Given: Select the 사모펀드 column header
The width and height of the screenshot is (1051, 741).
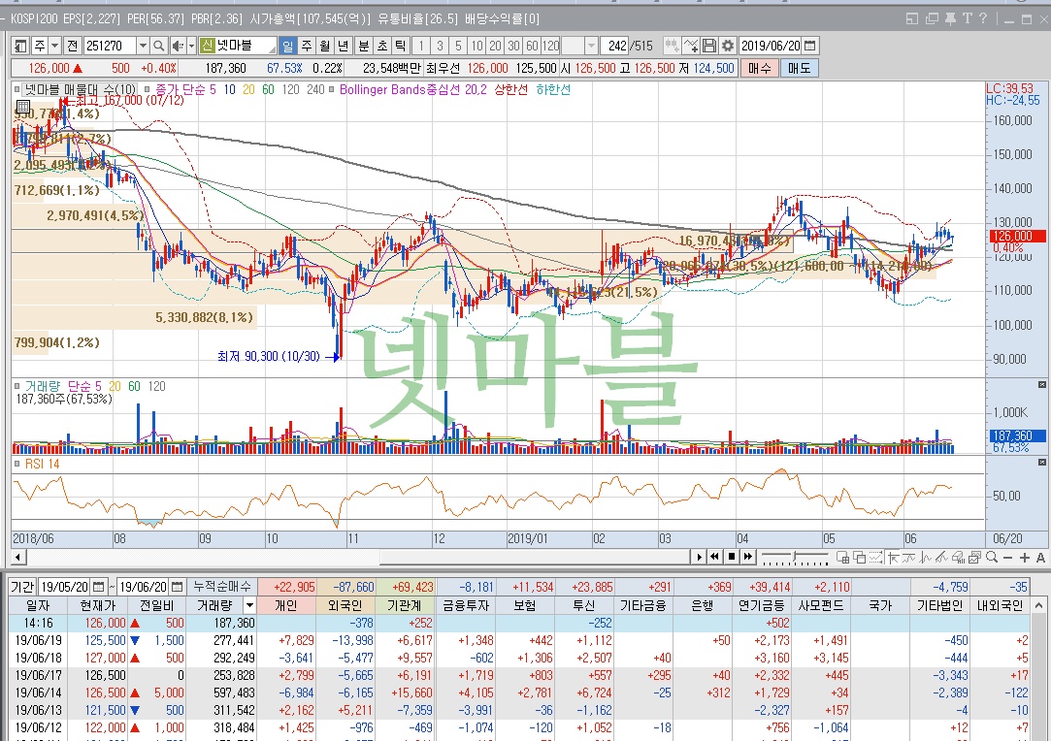Looking at the screenshot, I should [x=820, y=605].
